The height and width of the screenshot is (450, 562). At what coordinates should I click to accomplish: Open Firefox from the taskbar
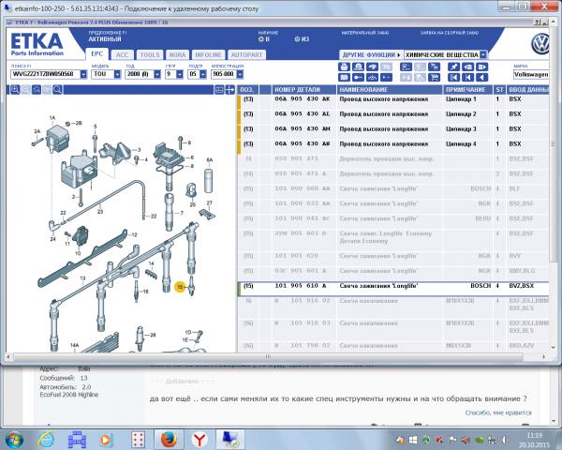pos(169,440)
